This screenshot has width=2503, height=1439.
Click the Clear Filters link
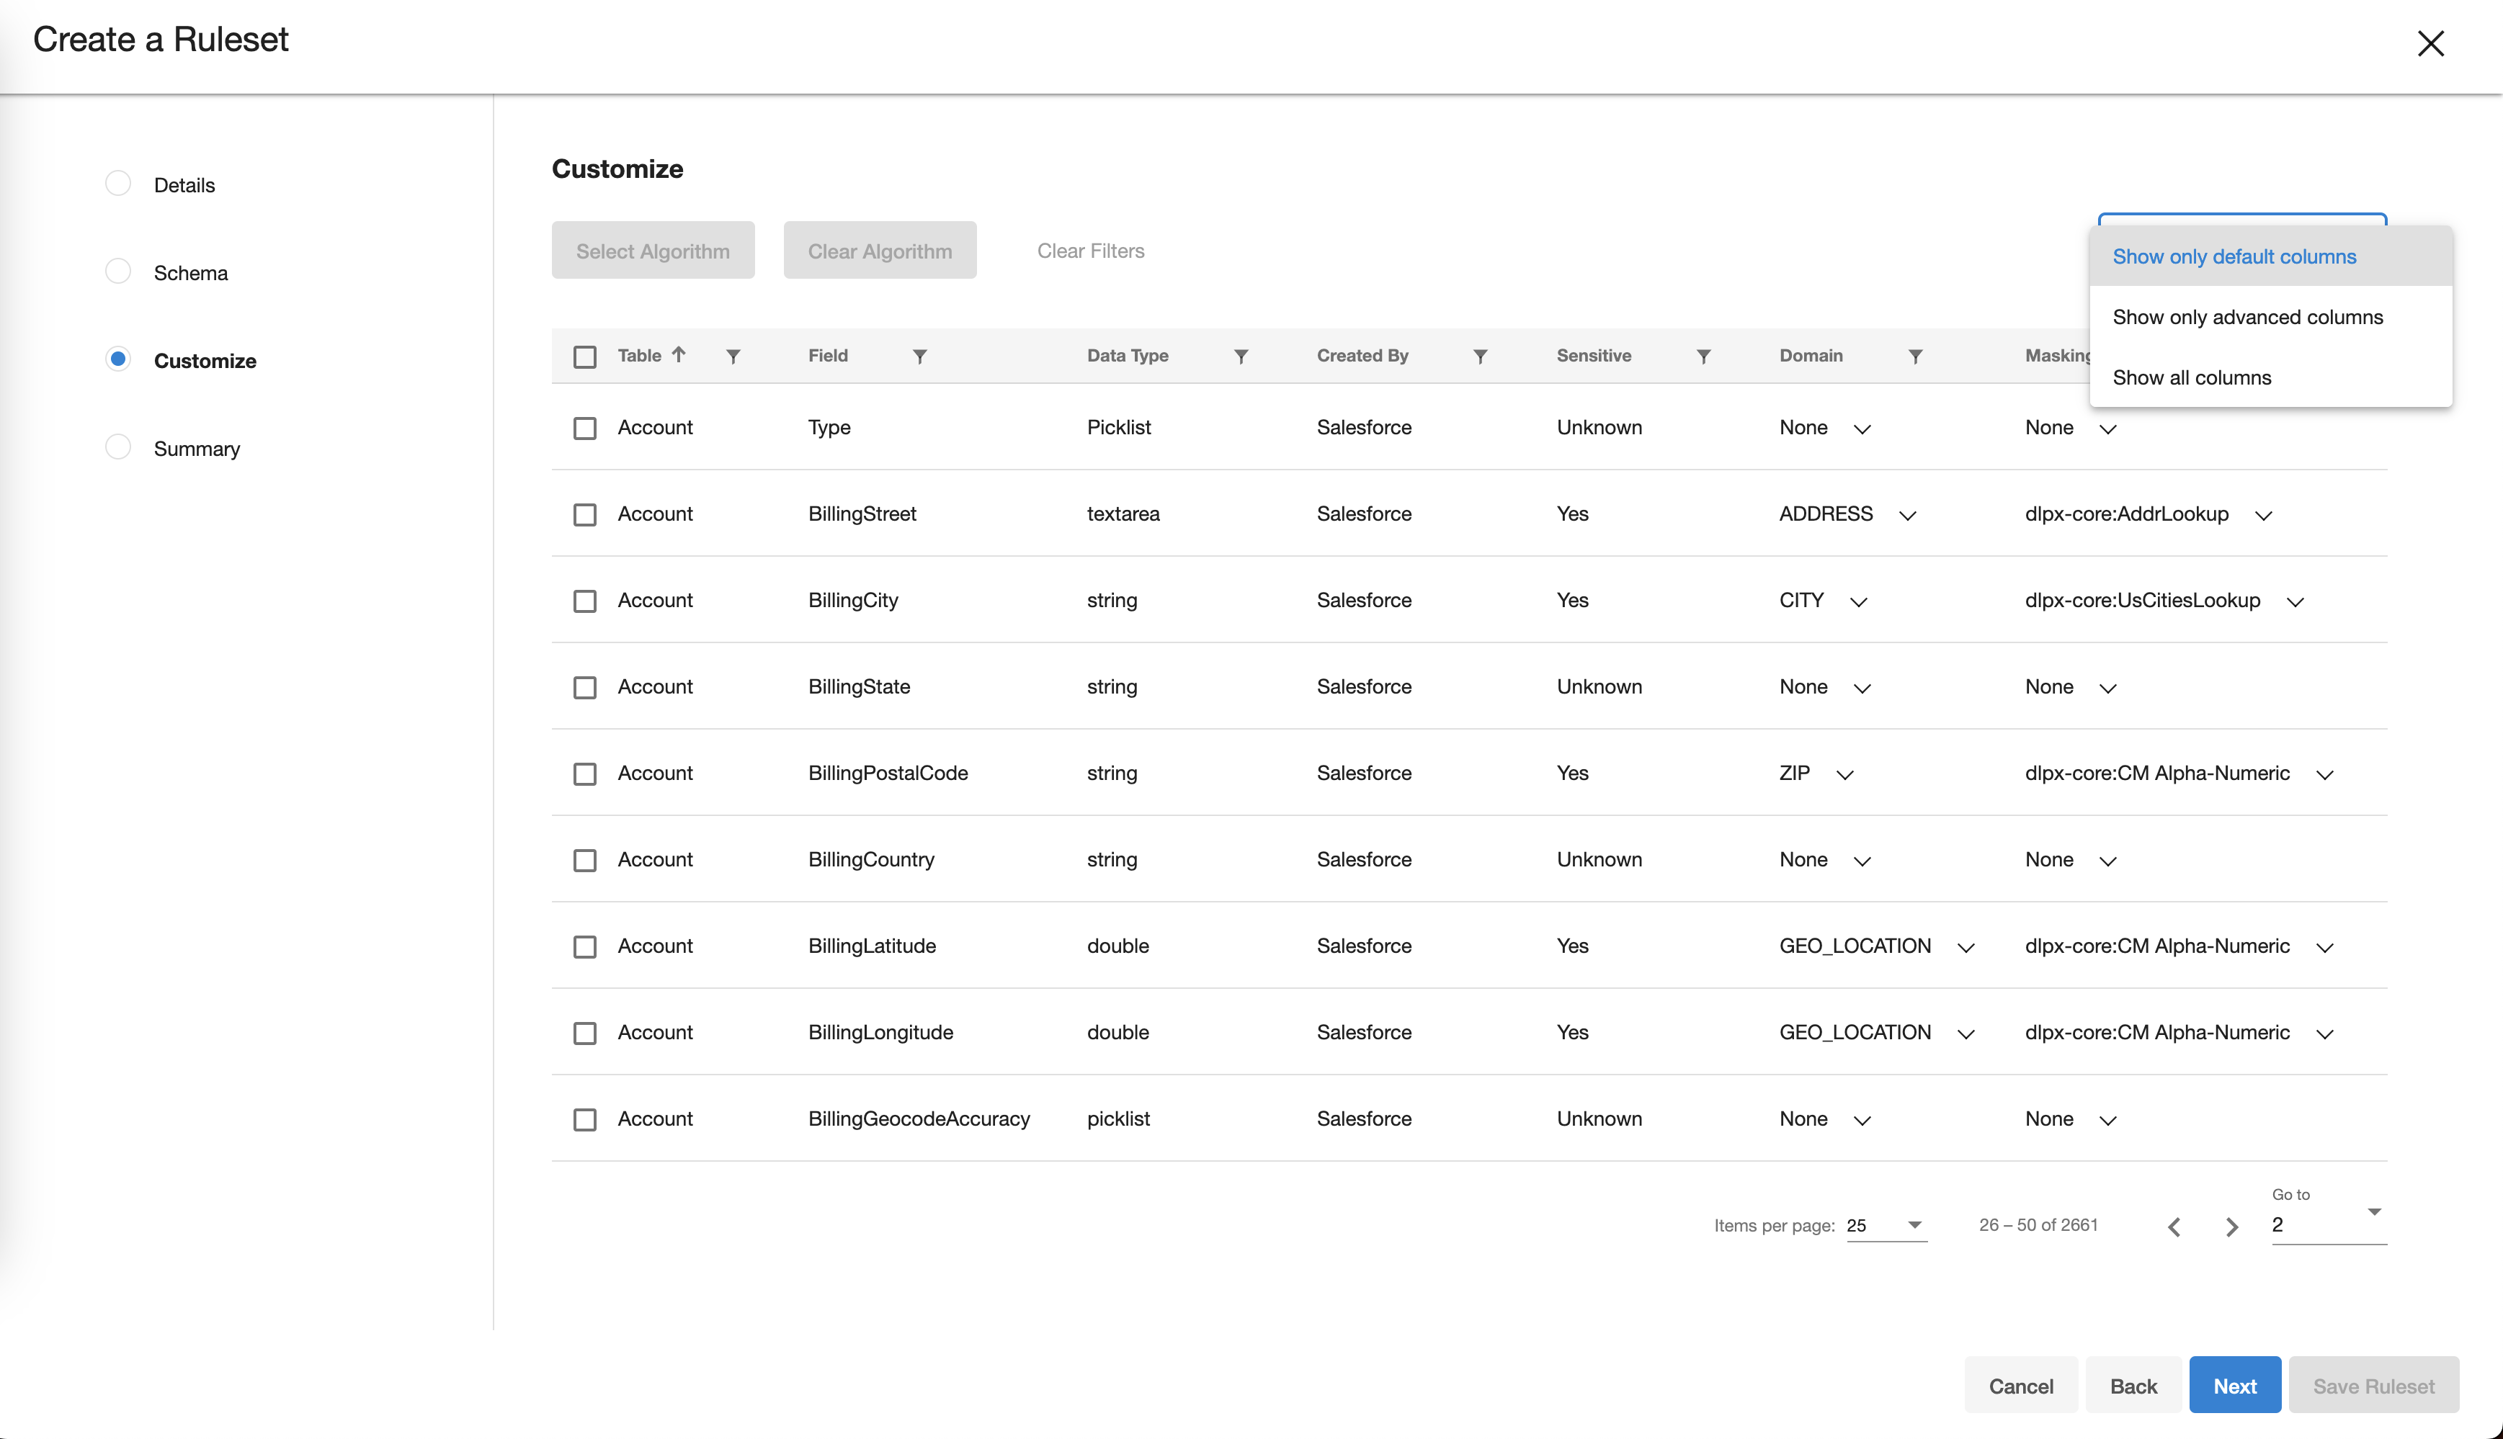(x=1089, y=250)
